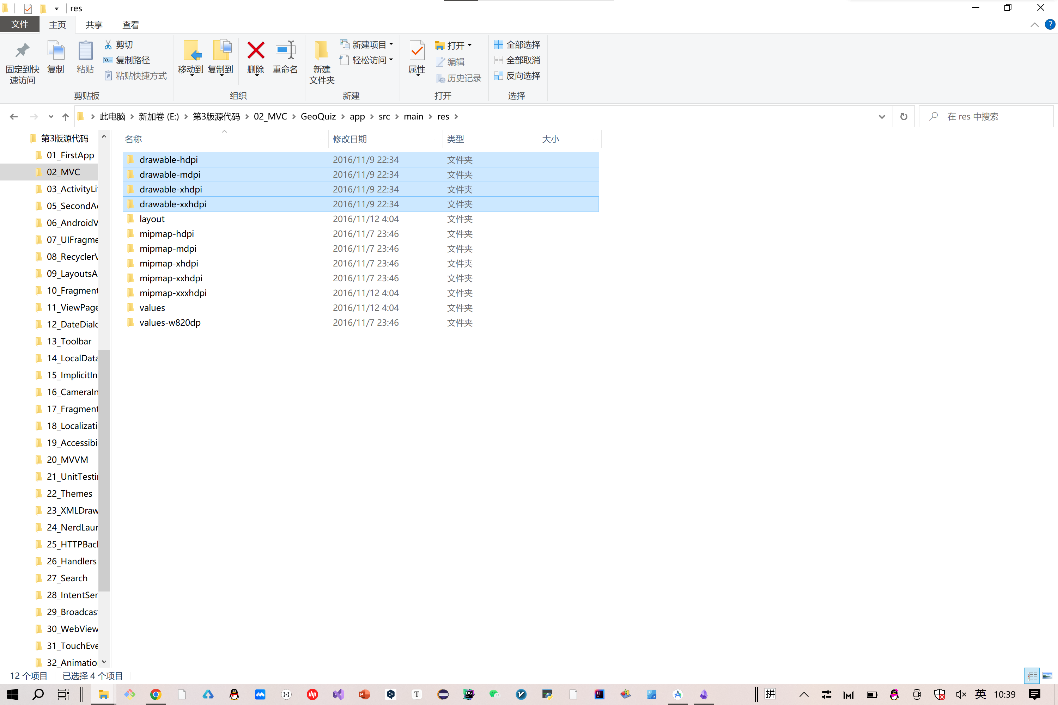Click the Properties (属性) icon
Screen dimensions: 1058x705
tap(416, 50)
